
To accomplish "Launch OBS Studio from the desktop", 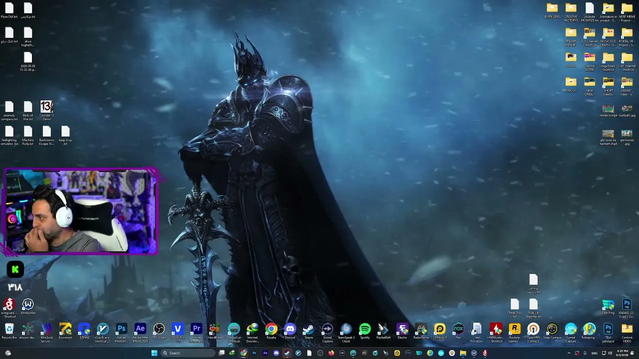I will [x=159, y=331].
